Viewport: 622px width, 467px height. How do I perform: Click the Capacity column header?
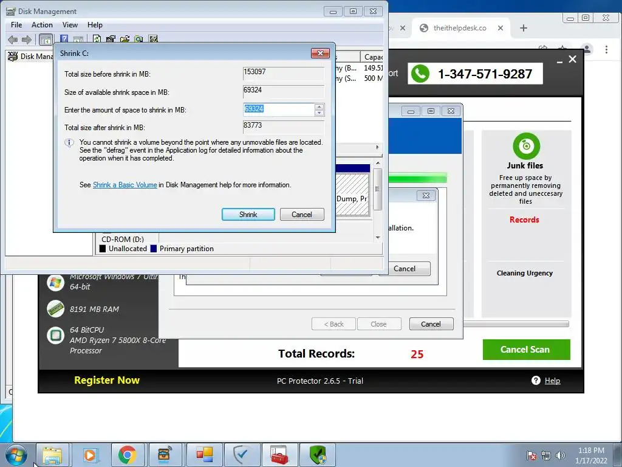coord(372,57)
